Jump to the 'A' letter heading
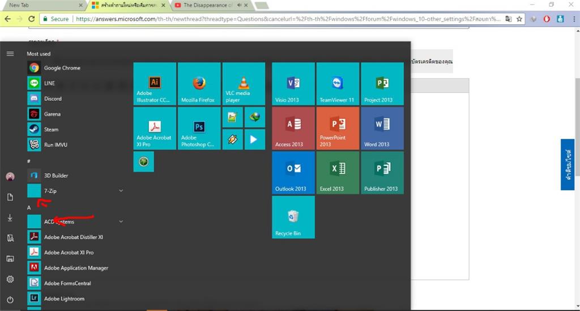This screenshot has width=580, height=311. [29, 207]
